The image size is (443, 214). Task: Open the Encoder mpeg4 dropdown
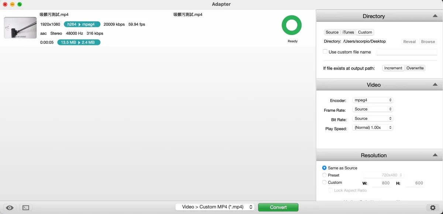[x=372, y=100]
